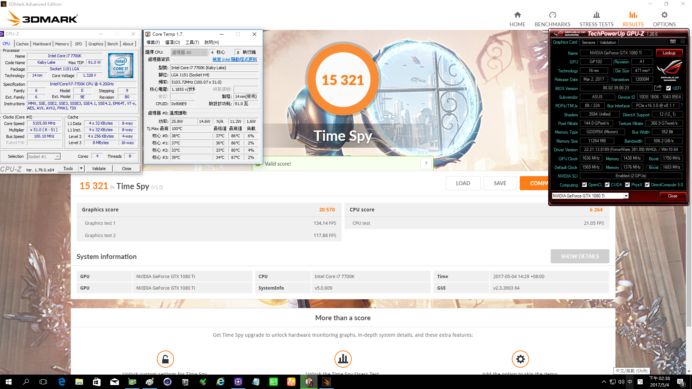Click the GPU-Z screenshot camera icon

pyautogui.click(x=673, y=42)
